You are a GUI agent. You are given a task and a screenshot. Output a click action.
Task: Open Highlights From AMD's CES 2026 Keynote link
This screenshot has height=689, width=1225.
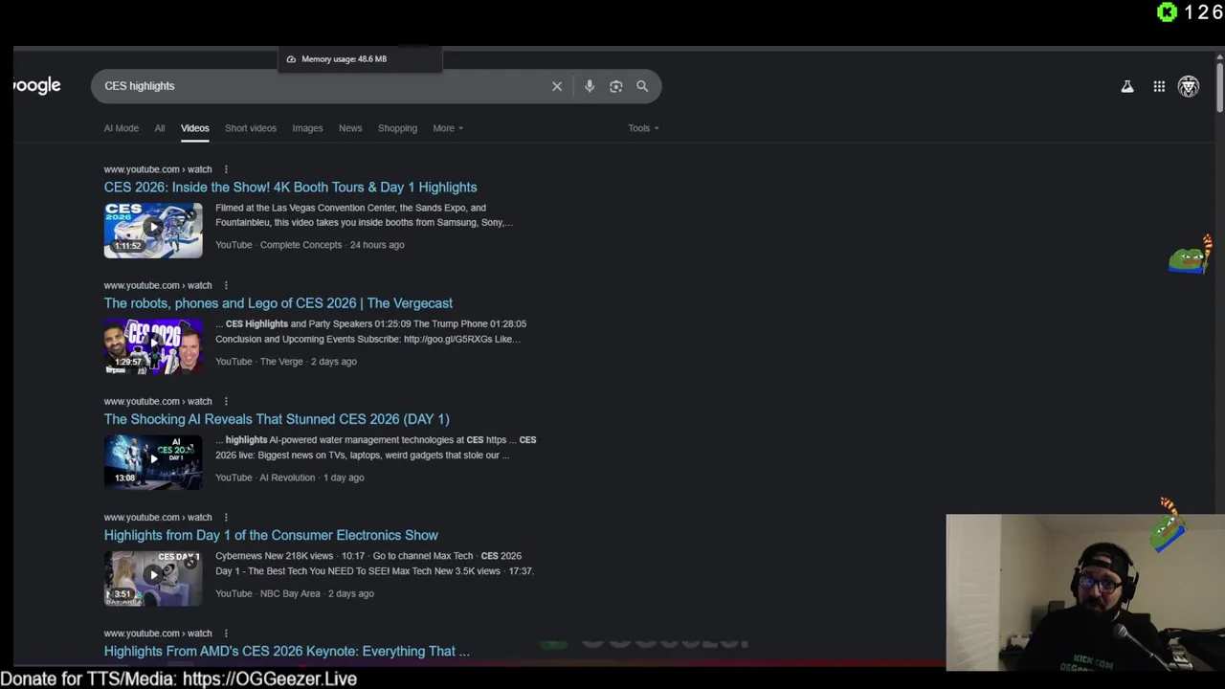click(287, 651)
